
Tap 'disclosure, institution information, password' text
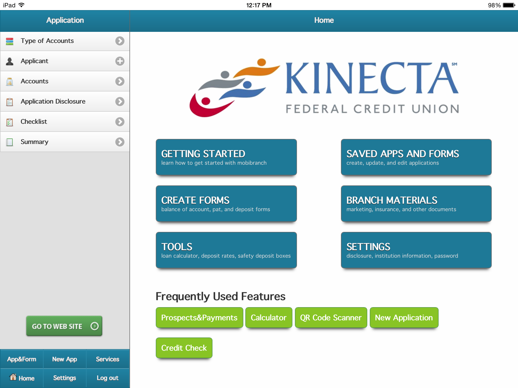click(402, 256)
